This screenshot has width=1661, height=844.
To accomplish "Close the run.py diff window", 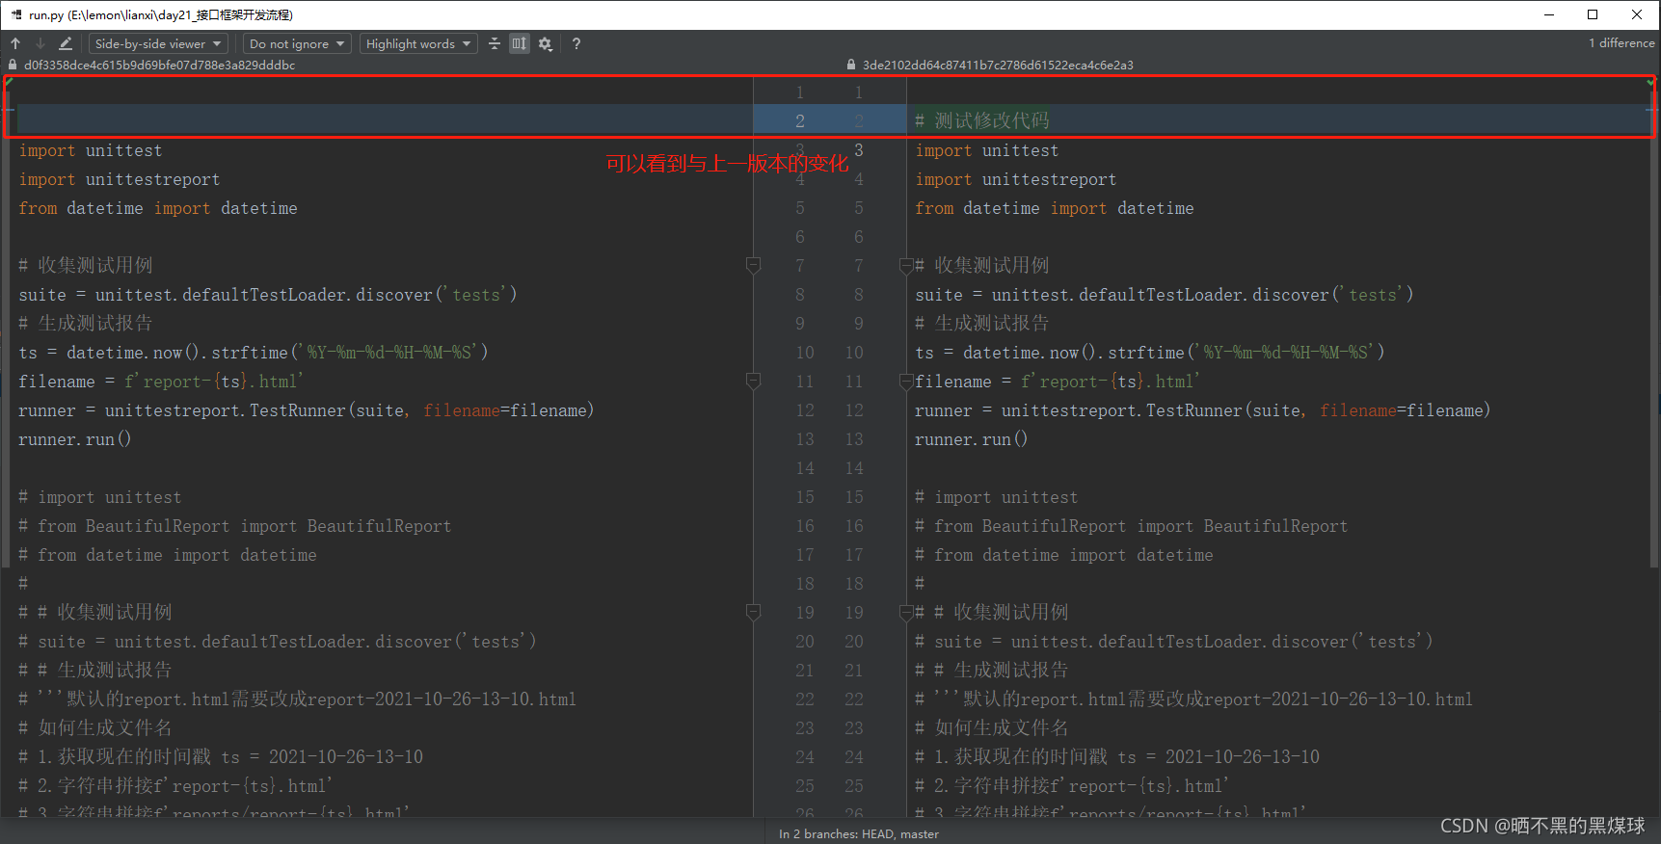I will tap(1637, 14).
